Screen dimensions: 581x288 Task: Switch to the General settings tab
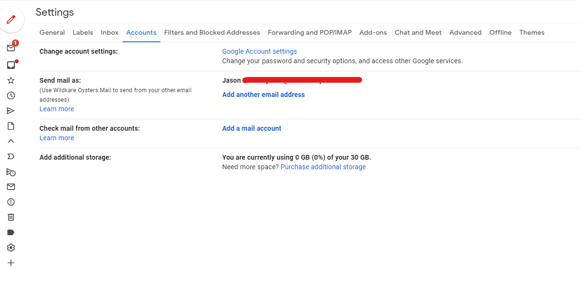click(52, 32)
